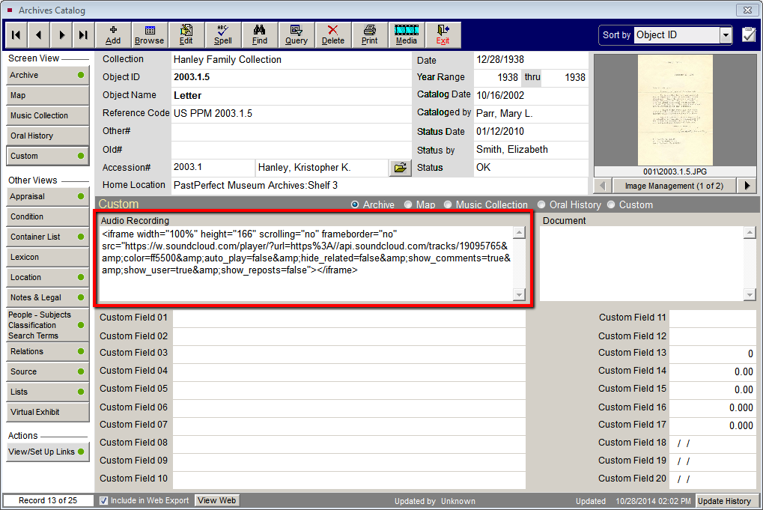Add a new catalog record
763x510 pixels.
click(x=112, y=34)
